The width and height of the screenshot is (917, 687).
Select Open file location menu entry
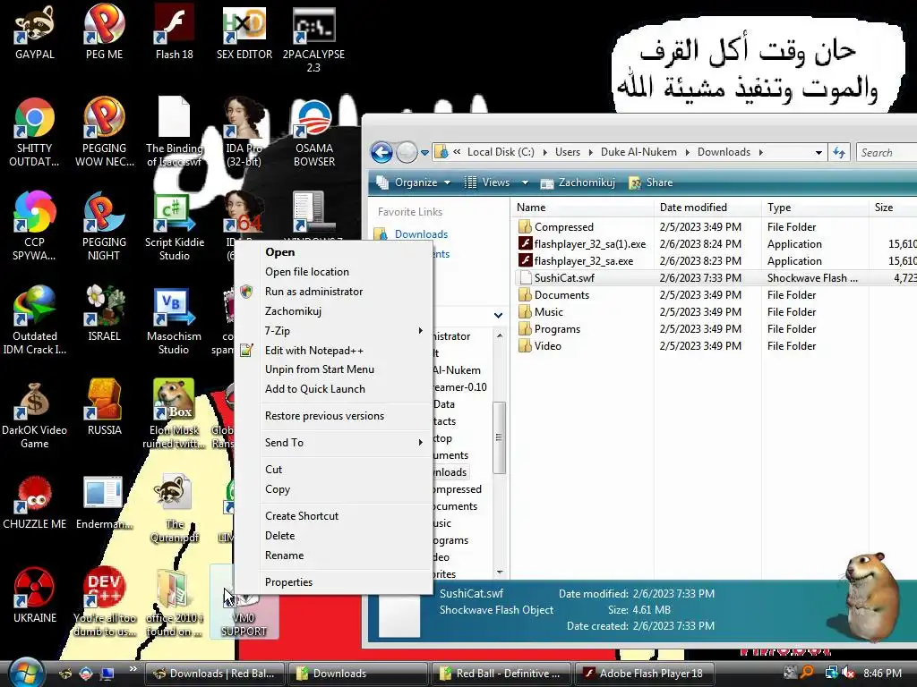(x=307, y=272)
